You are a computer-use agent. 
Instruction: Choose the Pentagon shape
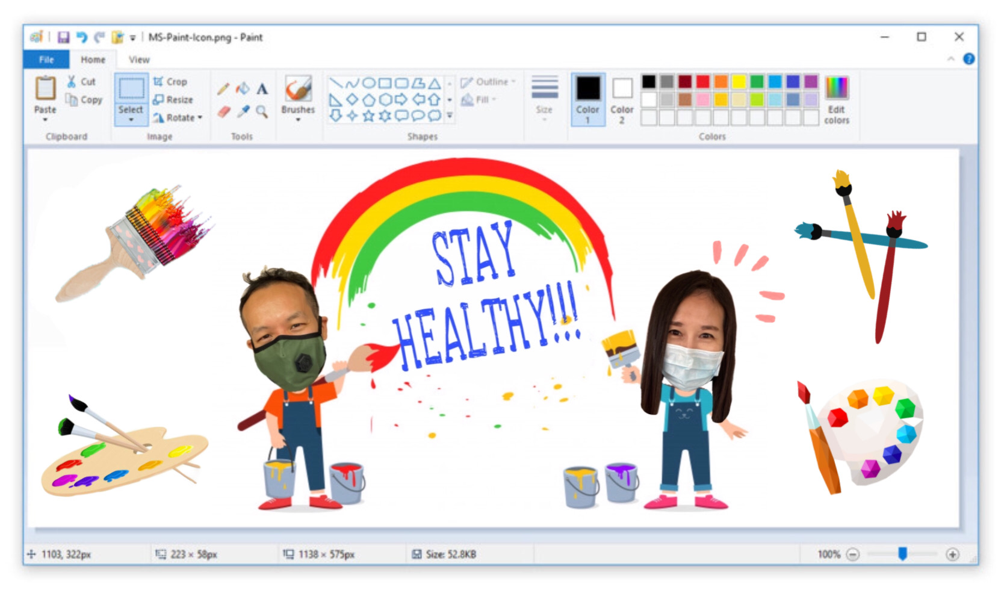[368, 99]
